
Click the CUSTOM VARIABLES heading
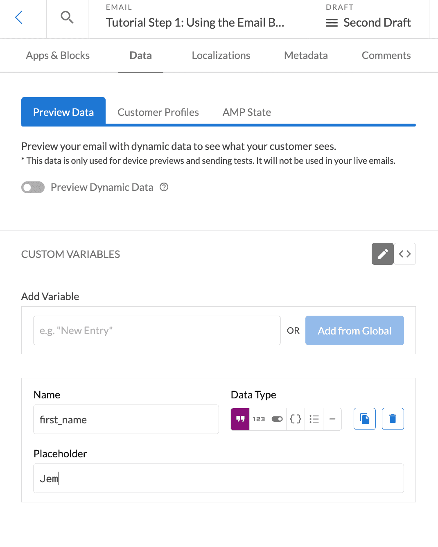click(71, 254)
